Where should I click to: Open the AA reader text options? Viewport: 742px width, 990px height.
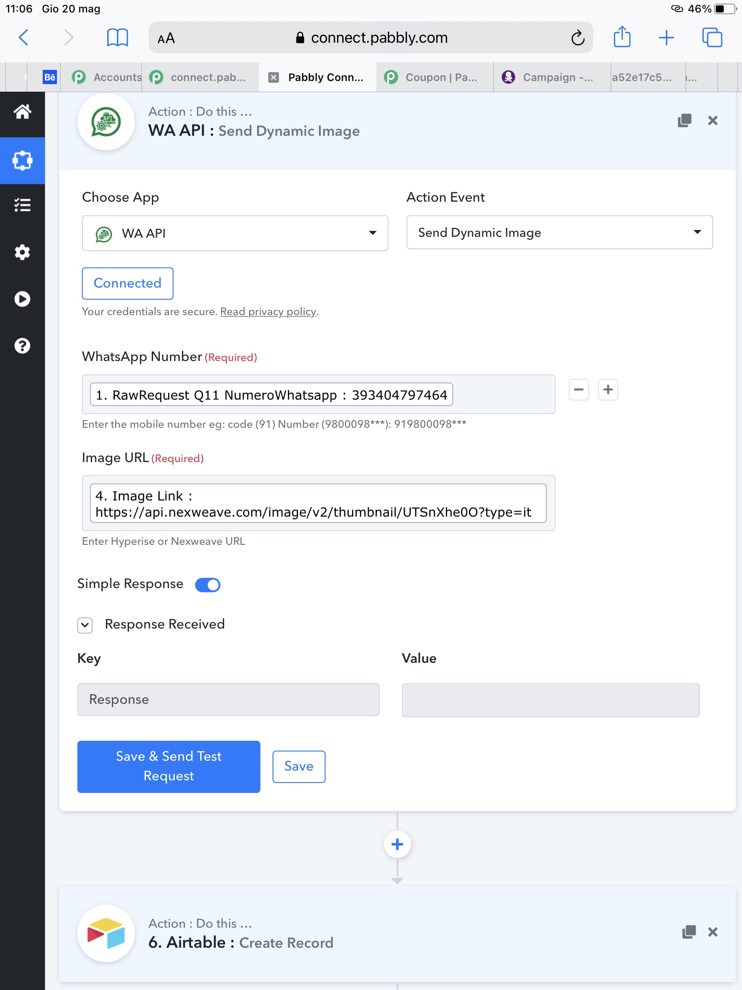tap(166, 38)
